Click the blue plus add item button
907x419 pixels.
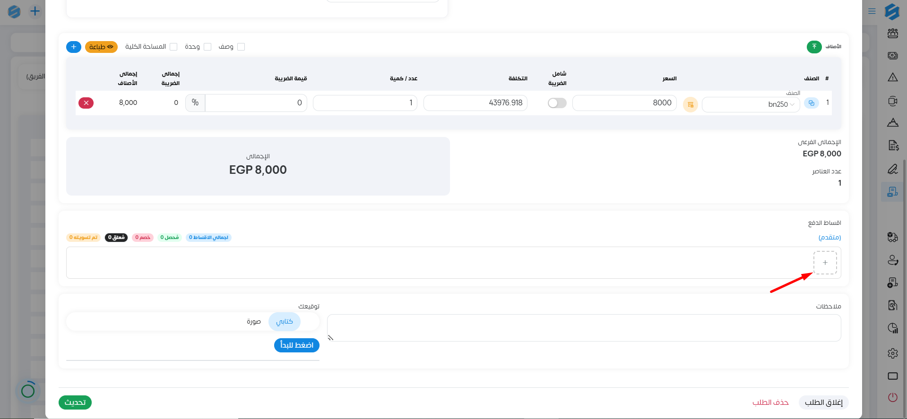(x=74, y=47)
